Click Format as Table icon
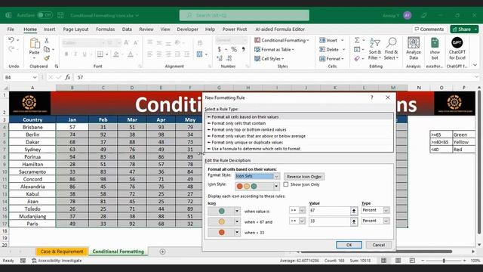Image resolution: width=483 pixels, height=272 pixels. [257, 49]
